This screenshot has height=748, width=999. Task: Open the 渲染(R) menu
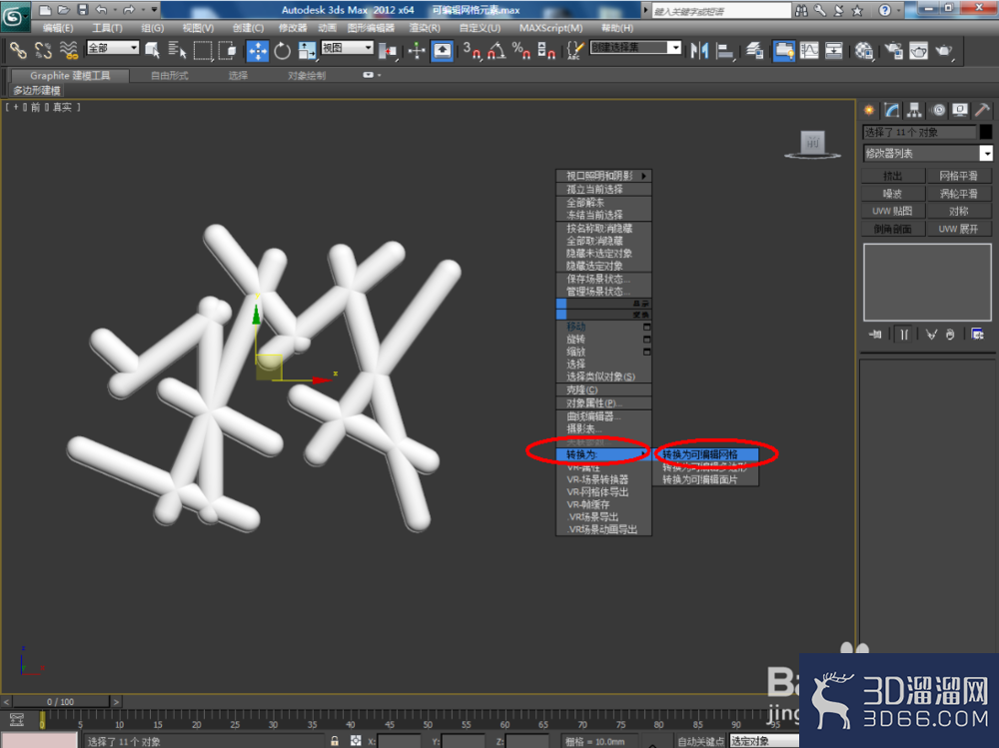click(425, 28)
